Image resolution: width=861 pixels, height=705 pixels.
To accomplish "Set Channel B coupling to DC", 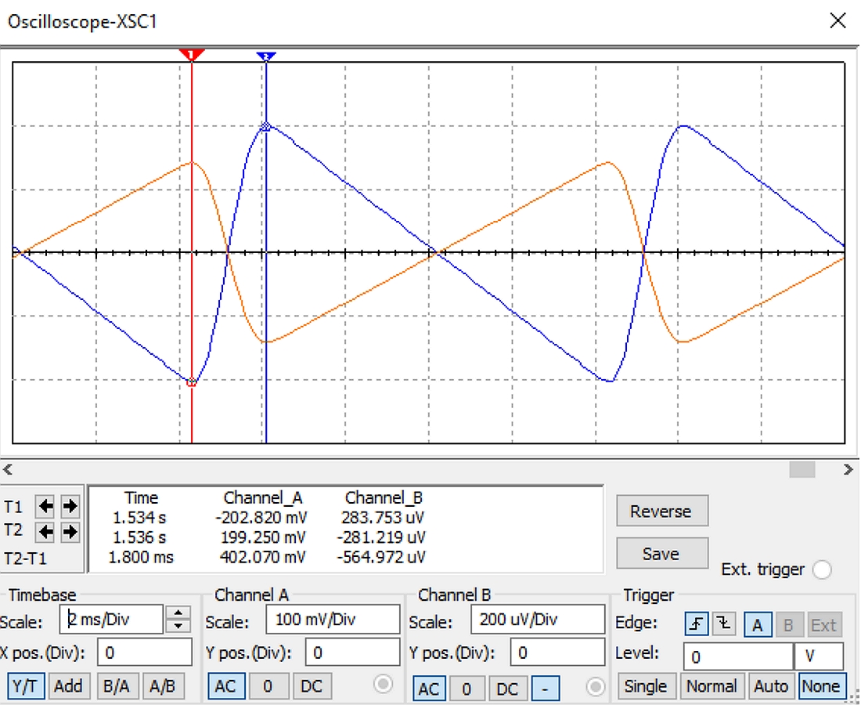I will [x=507, y=689].
